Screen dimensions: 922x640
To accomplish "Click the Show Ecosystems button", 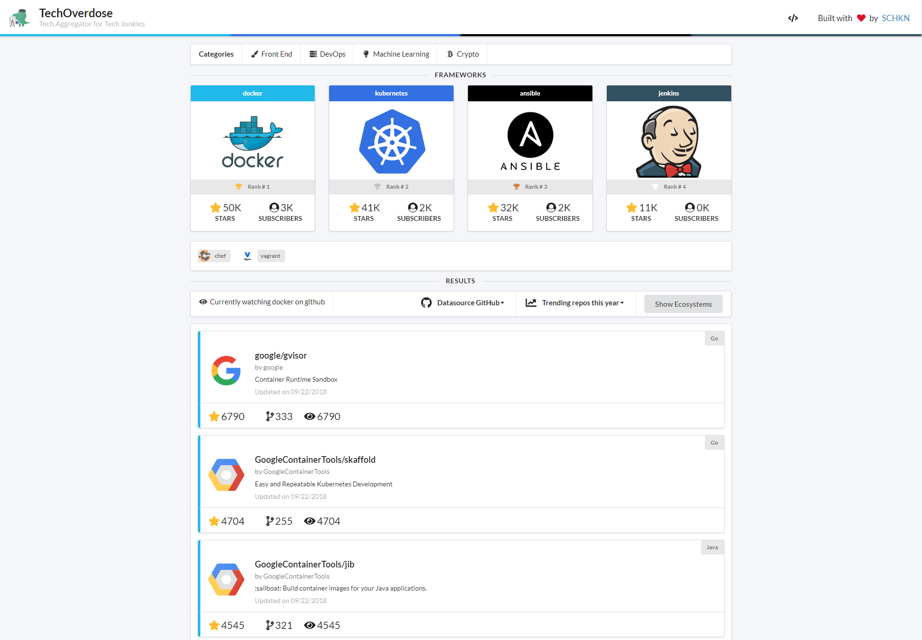I will pos(683,304).
